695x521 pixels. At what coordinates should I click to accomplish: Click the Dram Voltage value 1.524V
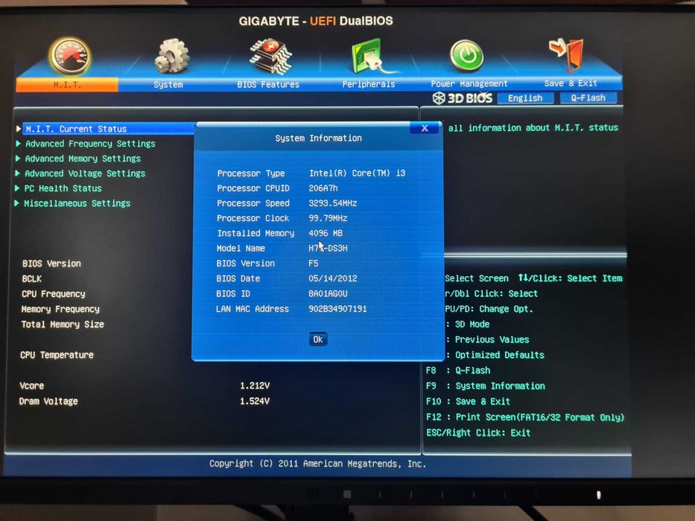coord(255,401)
